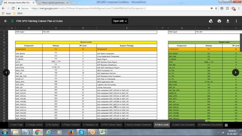Select the 9.Patch Levels sheet tab
The image size is (242, 136).
click(x=162, y=125)
